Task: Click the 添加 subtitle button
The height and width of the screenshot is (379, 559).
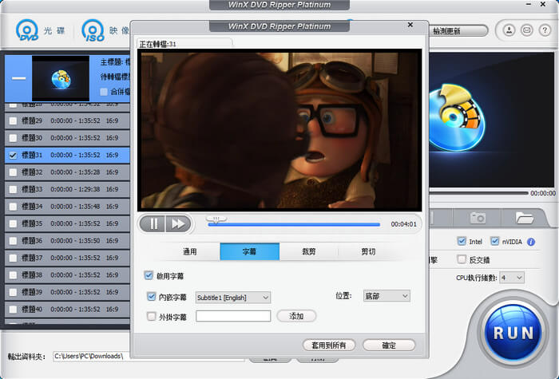Action: 296,316
